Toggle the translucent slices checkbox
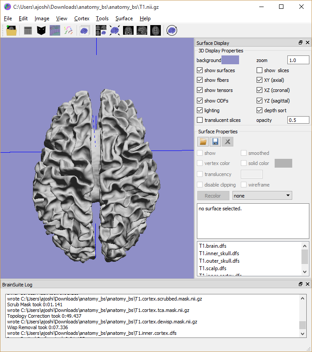 200,120
